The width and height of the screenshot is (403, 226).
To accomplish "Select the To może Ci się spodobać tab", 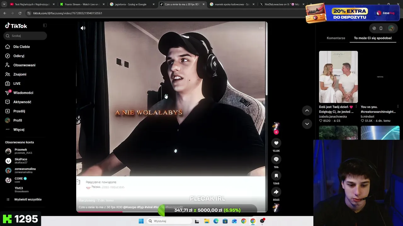I will (373, 38).
